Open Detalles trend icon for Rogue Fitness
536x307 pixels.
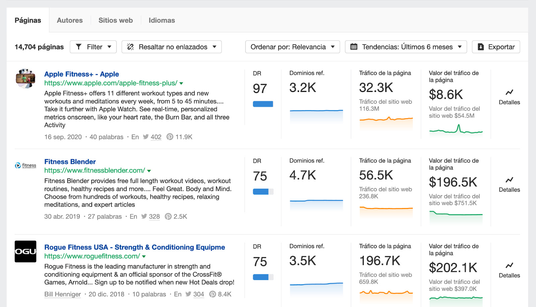click(x=509, y=266)
